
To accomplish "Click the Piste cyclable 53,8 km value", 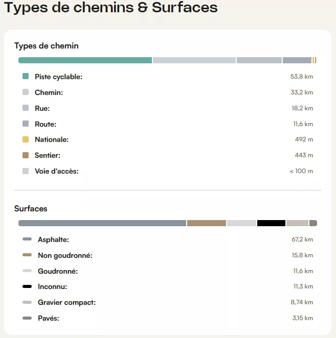I will 301,77.
